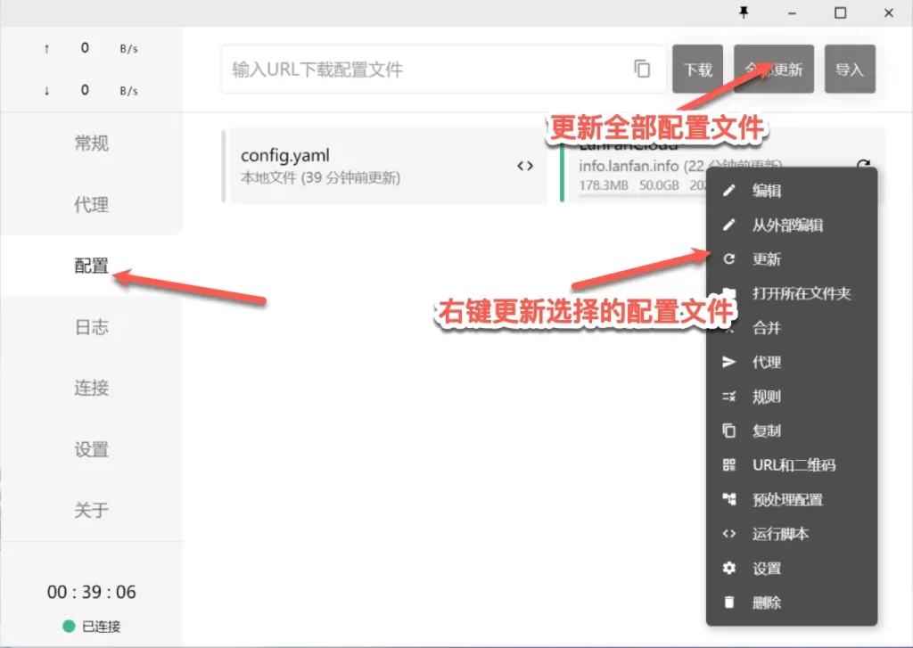Select 合并 from the context menu
The height and width of the screenshot is (648, 913).
pos(769,328)
